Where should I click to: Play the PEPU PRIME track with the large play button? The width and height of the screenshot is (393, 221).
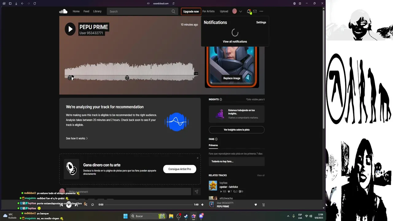[x=70, y=29]
